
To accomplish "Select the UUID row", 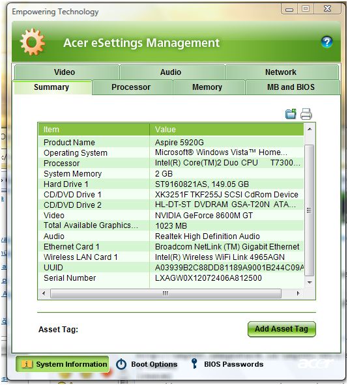I will tap(171, 267).
